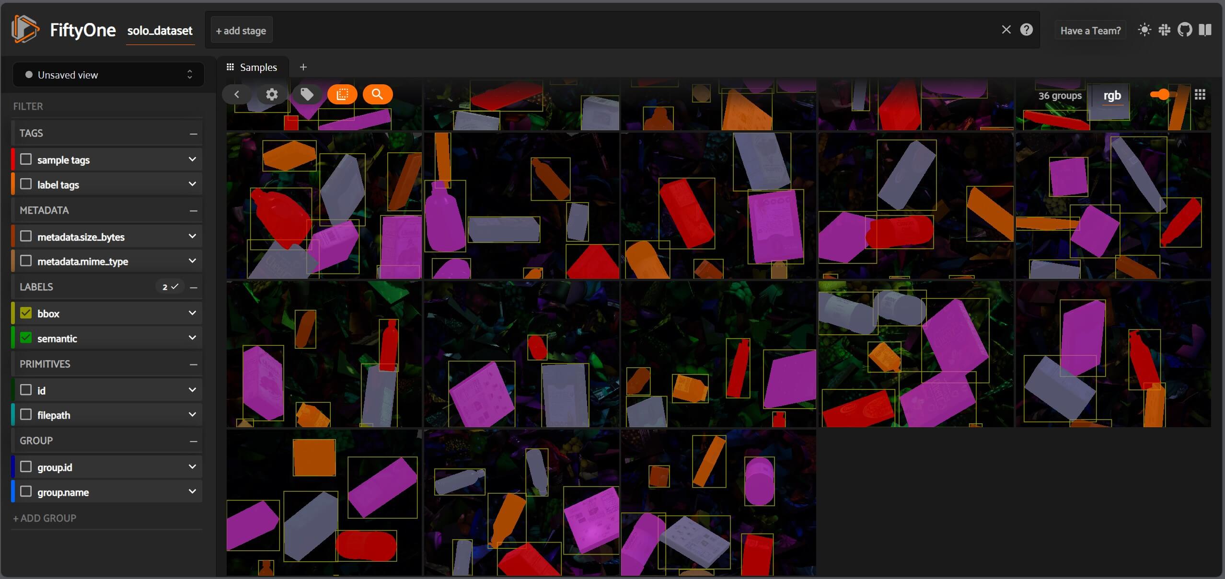Expand the group.id filter chevron
Image resolution: width=1225 pixels, height=579 pixels.
click(192, 466)
